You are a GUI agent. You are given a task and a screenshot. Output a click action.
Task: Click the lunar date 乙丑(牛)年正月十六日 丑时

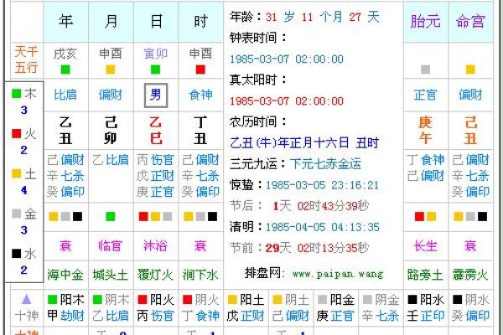click(x=304, y=143)
